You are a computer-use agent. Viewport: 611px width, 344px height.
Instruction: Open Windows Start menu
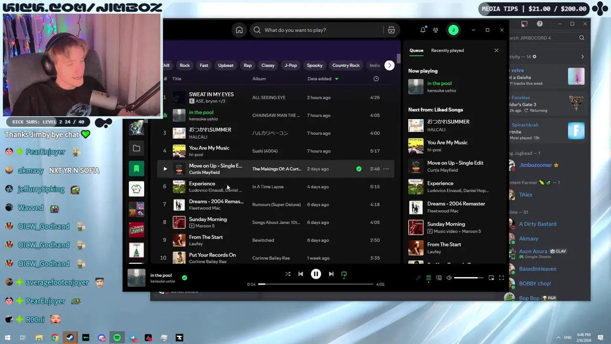pyautogui.click(x=8, y=338)
